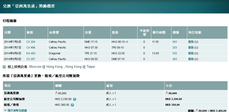Click the film icon beside 機上娛樂設備
Viewport: 229px width, 112px height.
click(4, 67)
